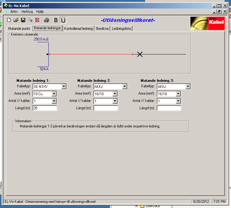This screenshot has width=231, height=208.
Task: Open the Verktyg menu
Action: pos(27,11)
